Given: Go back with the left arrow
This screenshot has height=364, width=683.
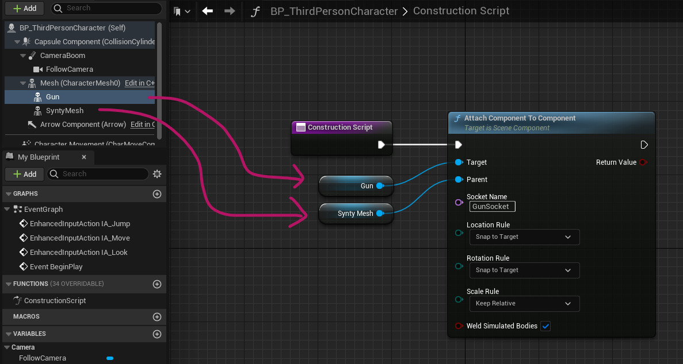Looking at the screenshot, I should (x=207, y=11).
